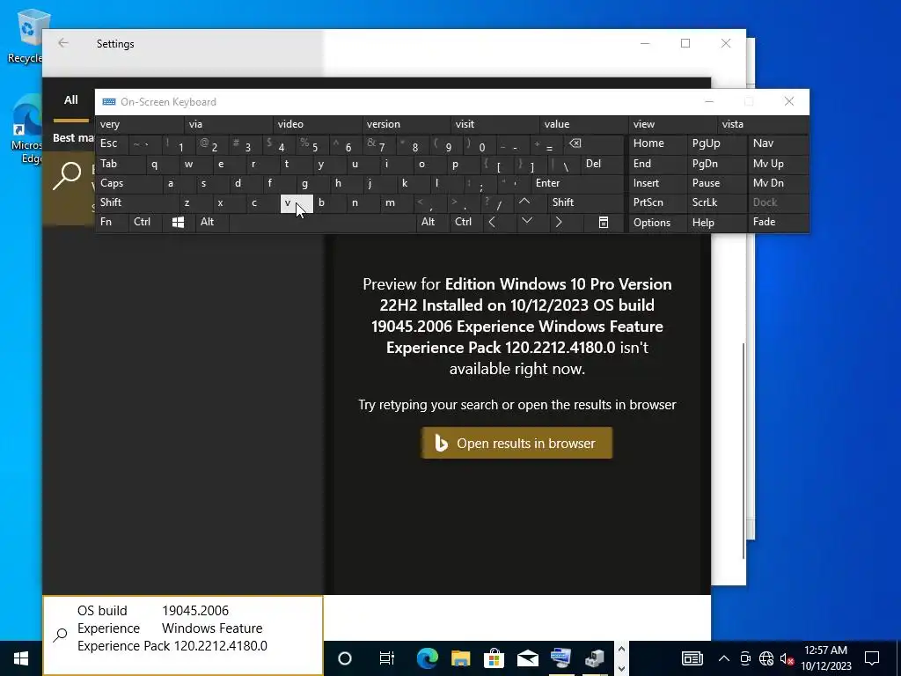Viewport: 901px width, 676px height.
Task: Click the muted volume tray icon
Action: pyautogui.click(x=787, y=658)
